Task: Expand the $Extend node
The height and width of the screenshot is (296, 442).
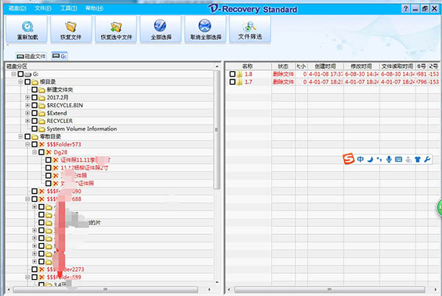Action: coord(27,113)
